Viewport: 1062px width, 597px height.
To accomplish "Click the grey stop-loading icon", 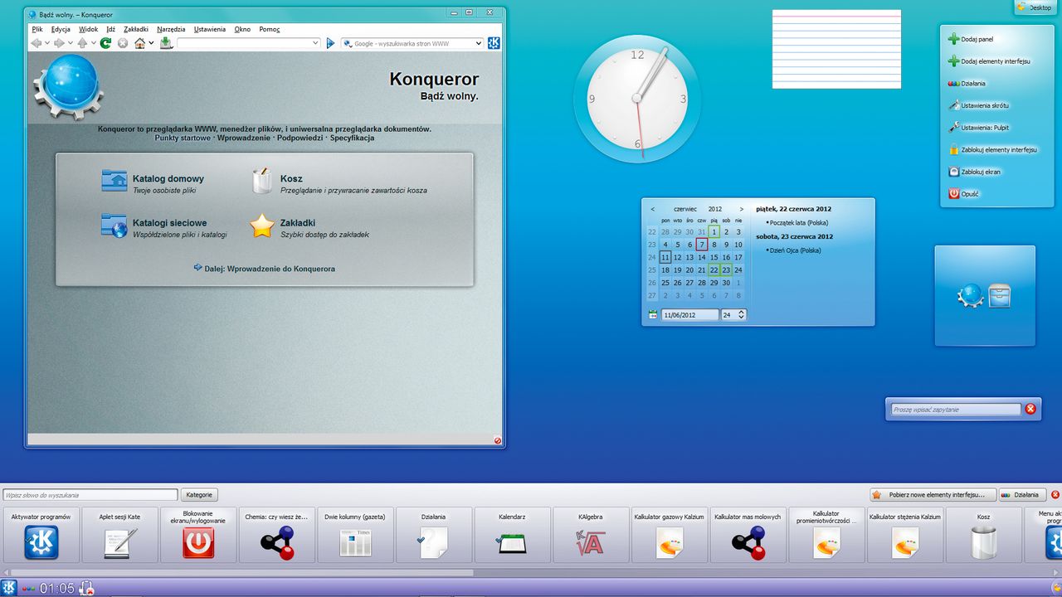I will click(x=123, y=43).
